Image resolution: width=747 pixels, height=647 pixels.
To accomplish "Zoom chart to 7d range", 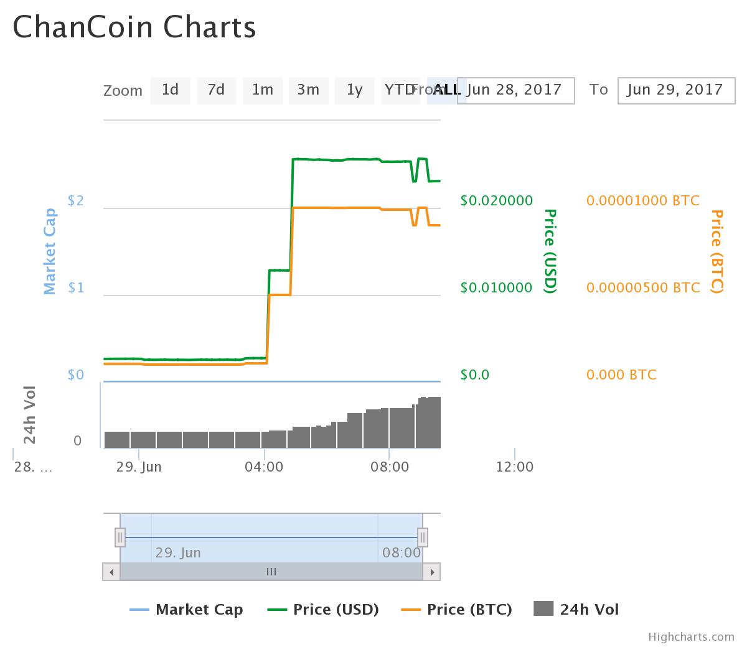I will point(216,90).
